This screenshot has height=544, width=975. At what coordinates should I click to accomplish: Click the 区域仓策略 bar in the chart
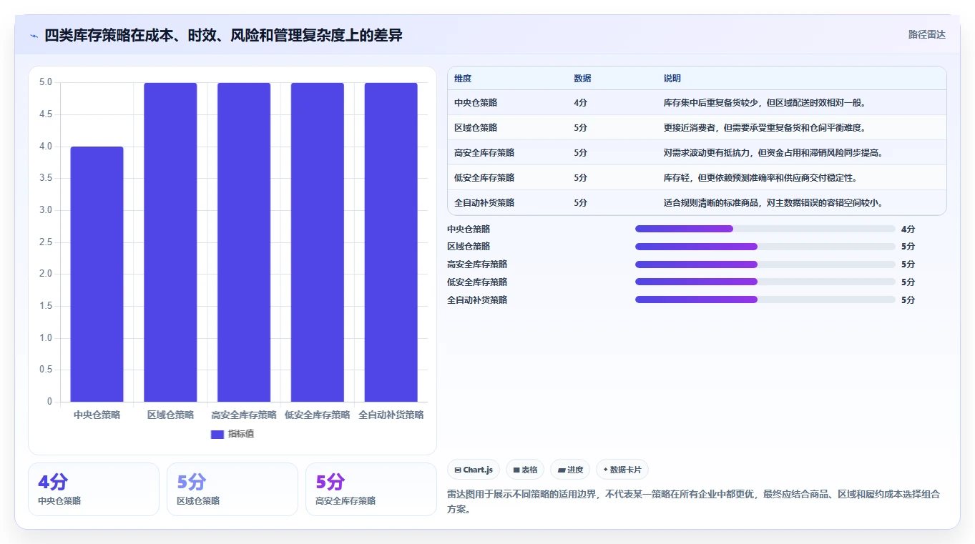170,242
